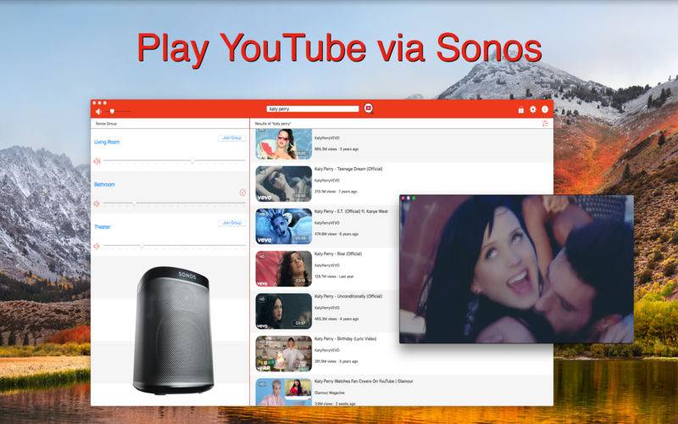This screenshot has width=678, height=424.
Task: Mute the Theater speaker
Action: pyautogui.click(x=97, y=246)
